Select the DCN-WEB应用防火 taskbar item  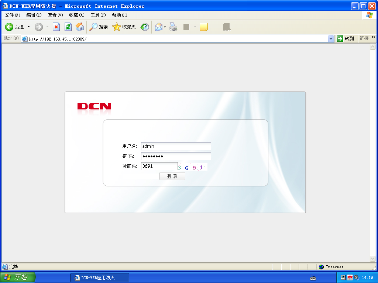[100, 278]
